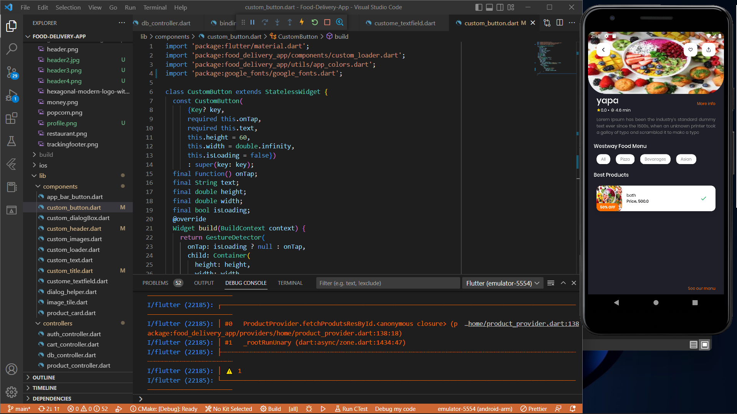
Task: Click the Prettier icon in the status bar
Action: click(x=534, y=409)
